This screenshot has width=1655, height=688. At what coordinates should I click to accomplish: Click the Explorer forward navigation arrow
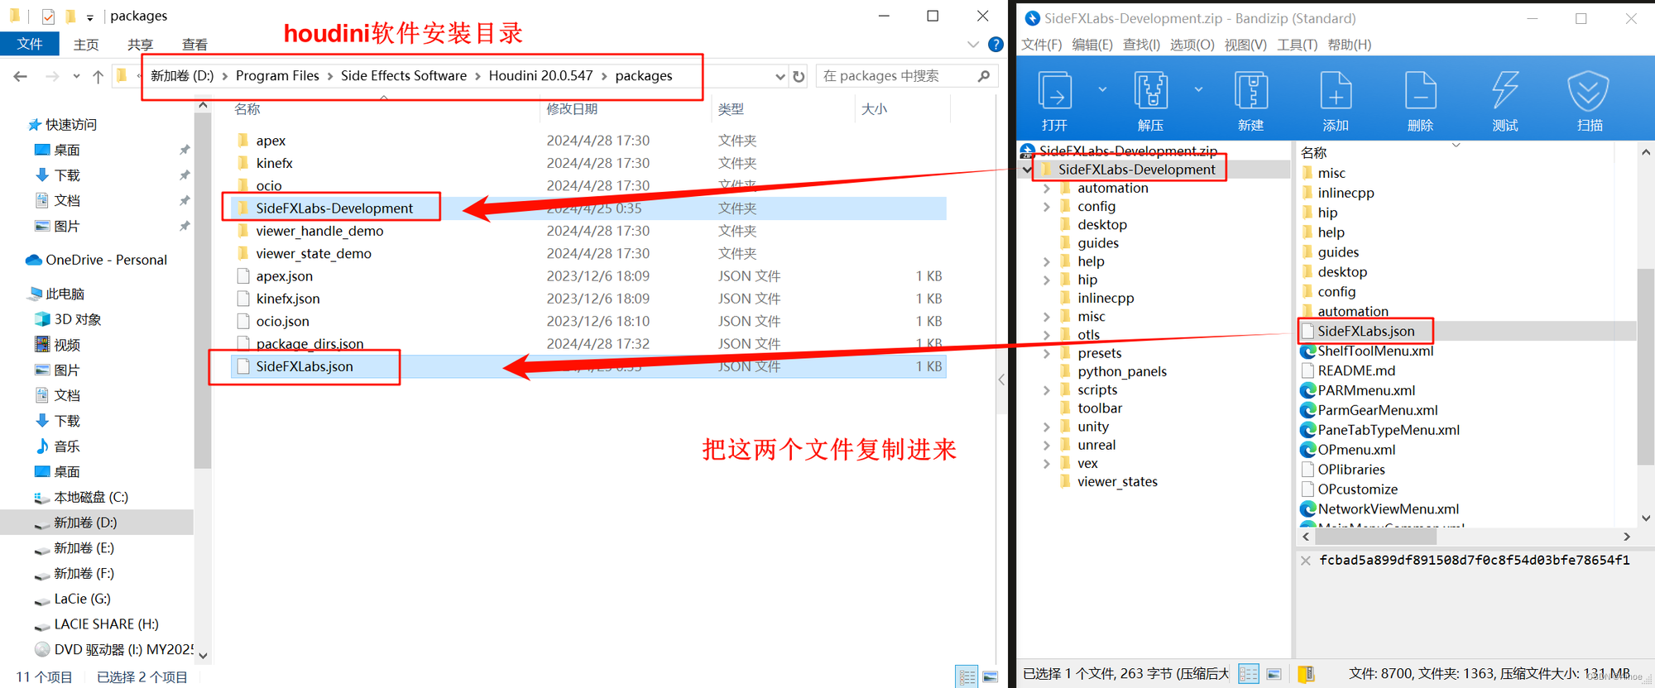click(52, 76)
